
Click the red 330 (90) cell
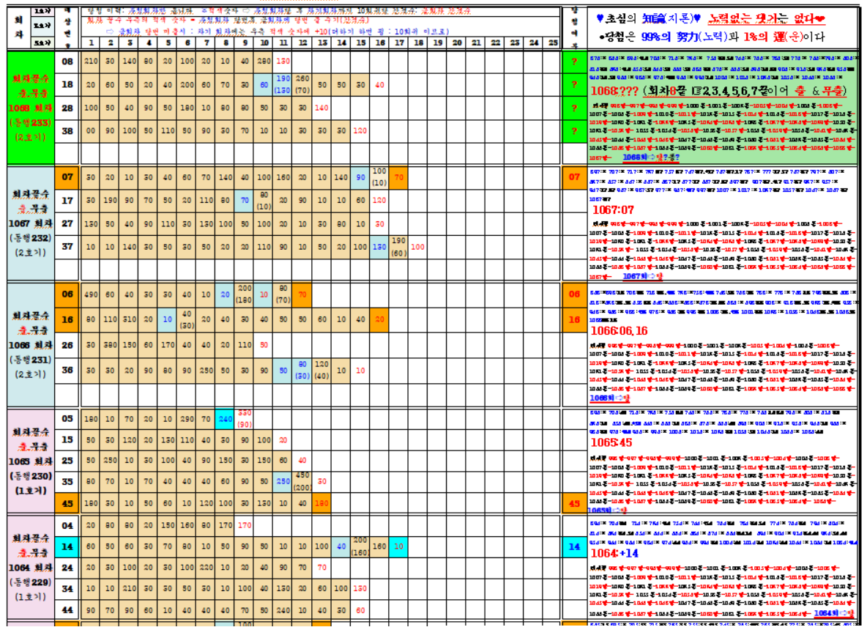[245, 419]
